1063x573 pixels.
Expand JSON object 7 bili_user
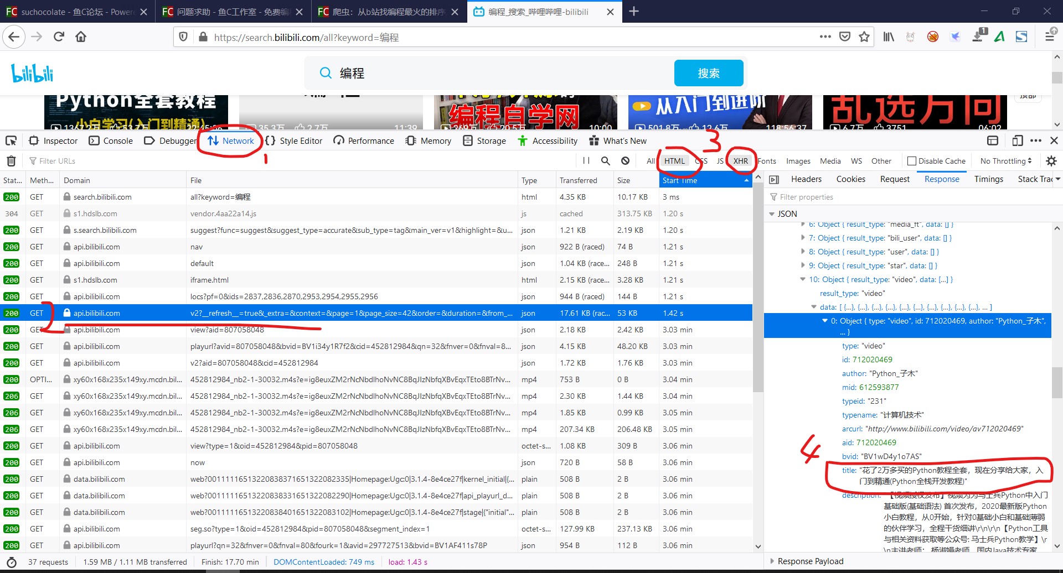(803, 238)
